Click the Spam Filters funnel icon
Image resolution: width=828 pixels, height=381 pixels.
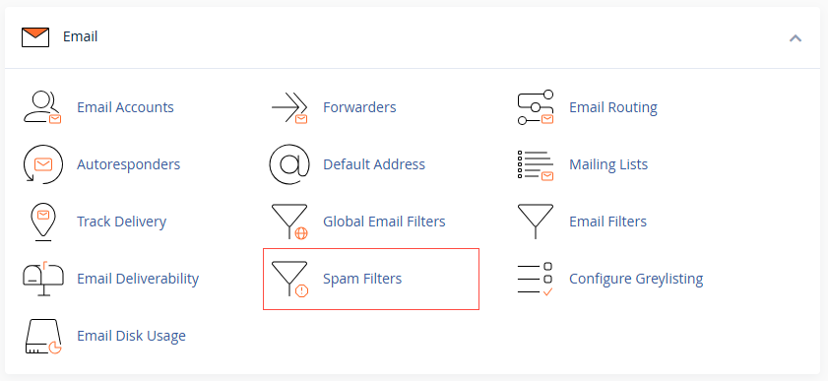coord(289,279)
